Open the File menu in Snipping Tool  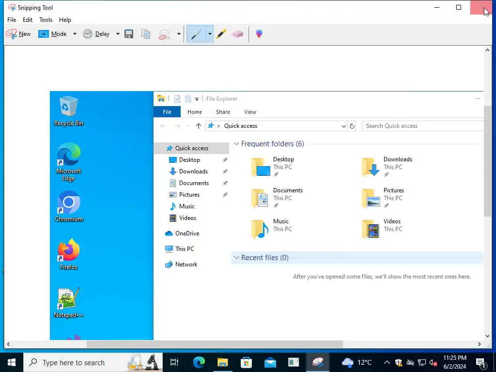pyautogui.click(x=12, y=19)
